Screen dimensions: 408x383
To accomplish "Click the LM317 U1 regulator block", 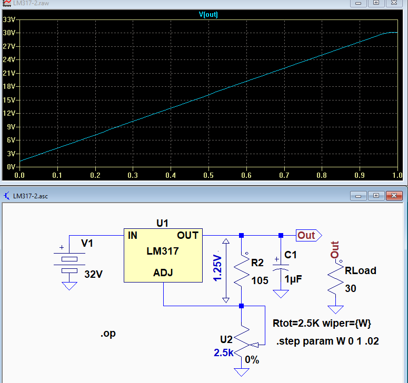I will pyautogui.click(x=163, y=255).
